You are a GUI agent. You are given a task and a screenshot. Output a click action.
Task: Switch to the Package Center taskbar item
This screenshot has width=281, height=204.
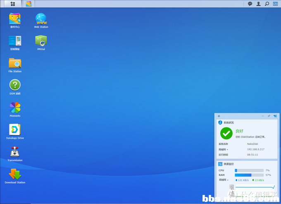[x=29, y=4]
